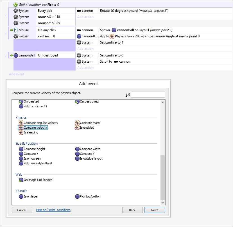Click the Set canFire to 0 action text
Image resolution: width=233 pixels, height=227 pixels.
pos(112,55)
